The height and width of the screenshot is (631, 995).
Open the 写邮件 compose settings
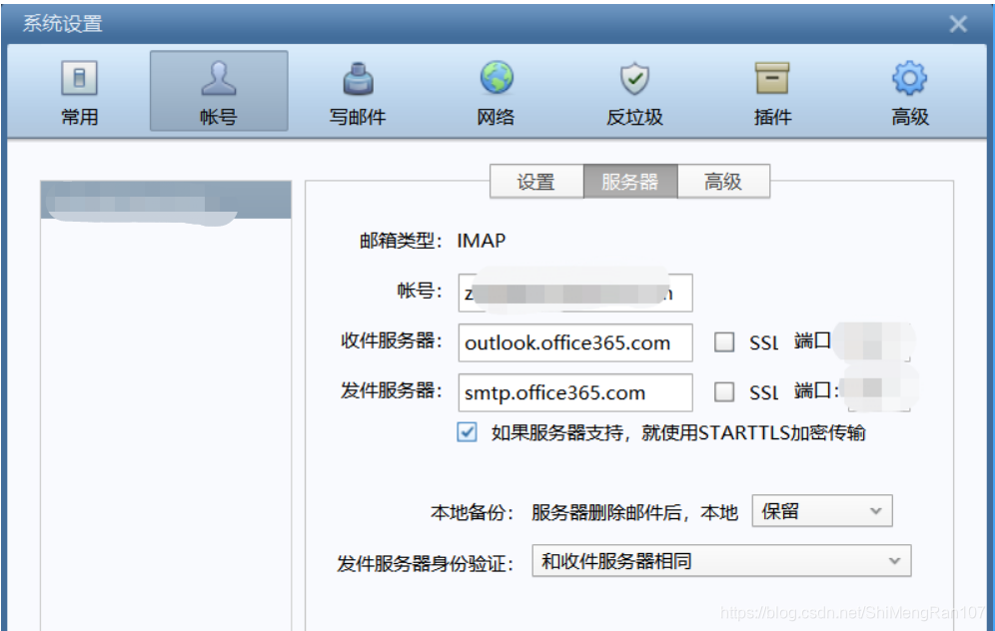pyautogui.click(x=358, y=91)
